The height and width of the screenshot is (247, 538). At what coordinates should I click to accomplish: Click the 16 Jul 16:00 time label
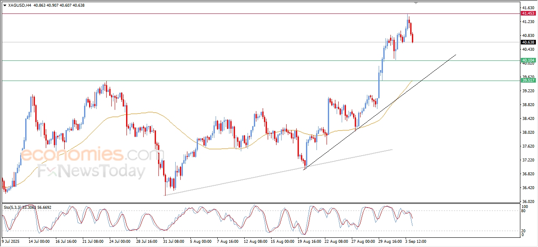point(66,242)
